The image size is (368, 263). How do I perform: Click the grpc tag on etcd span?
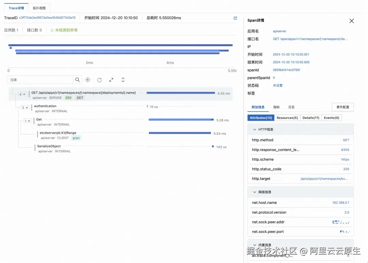tap(76, 138)
